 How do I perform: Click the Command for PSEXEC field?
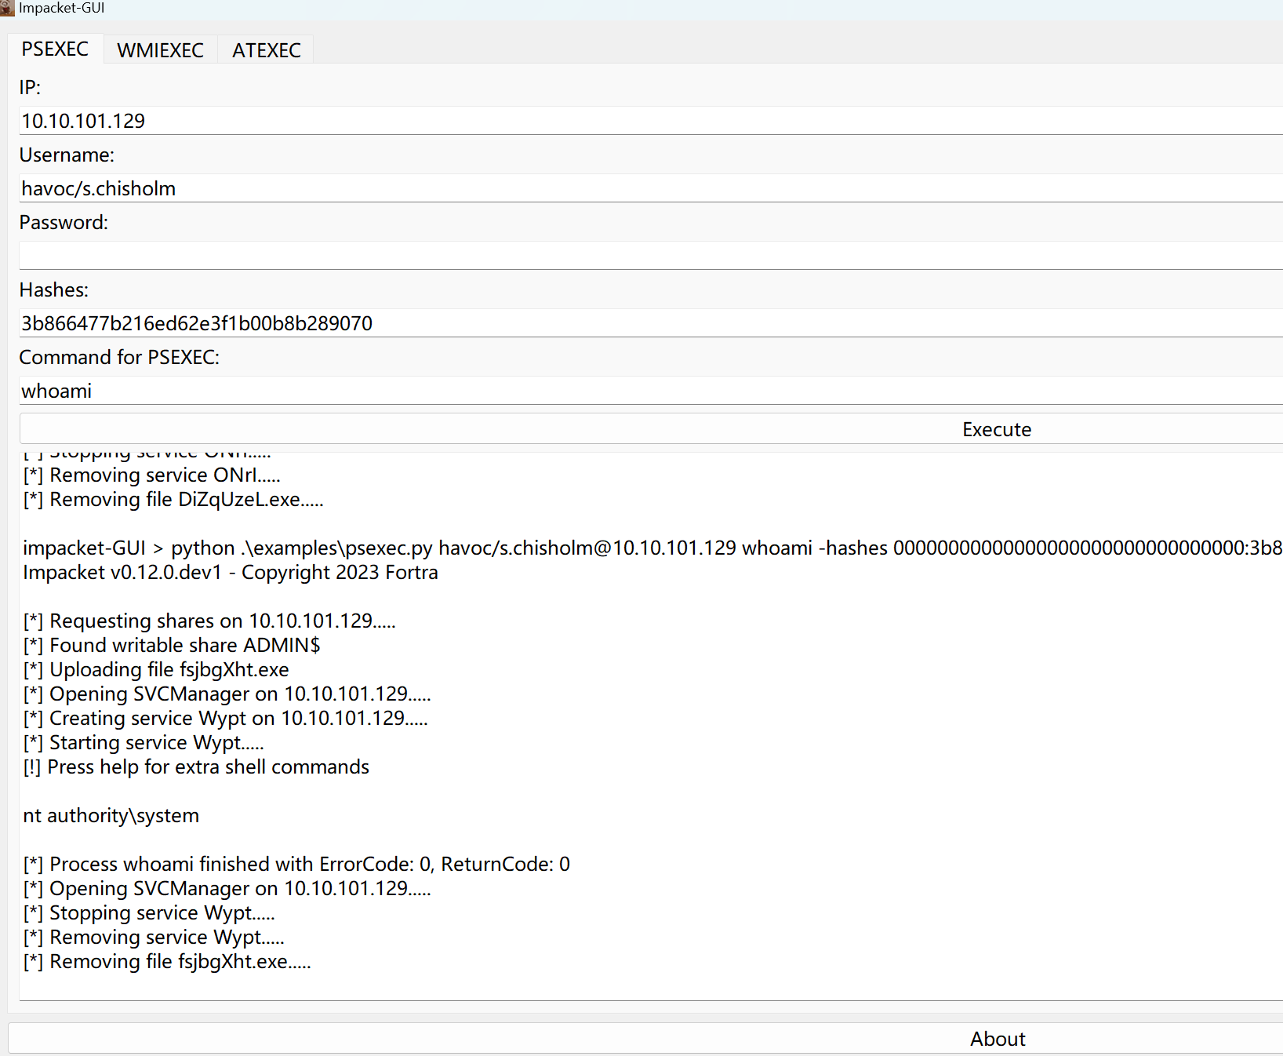pyautogui.click(x=651, y=391)
